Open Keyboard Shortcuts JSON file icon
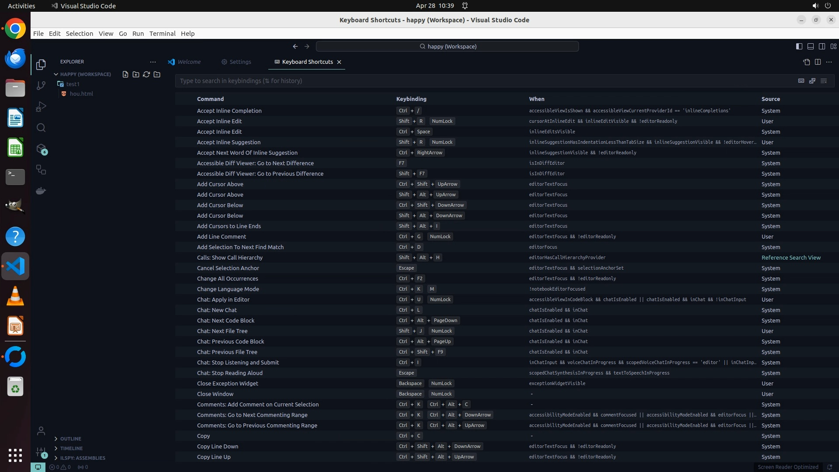The image size is (839, 472). (806, 62)
